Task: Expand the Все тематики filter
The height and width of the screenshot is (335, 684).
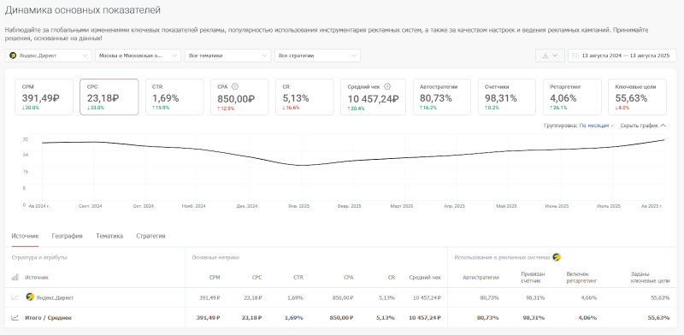Action: click(x=227, y=56)
